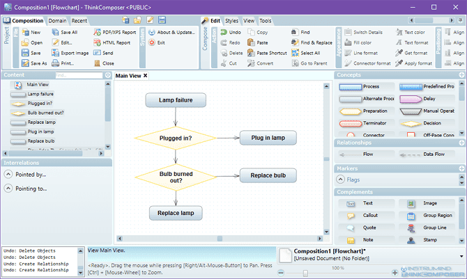Pick the Terminator concept icon

350,123
